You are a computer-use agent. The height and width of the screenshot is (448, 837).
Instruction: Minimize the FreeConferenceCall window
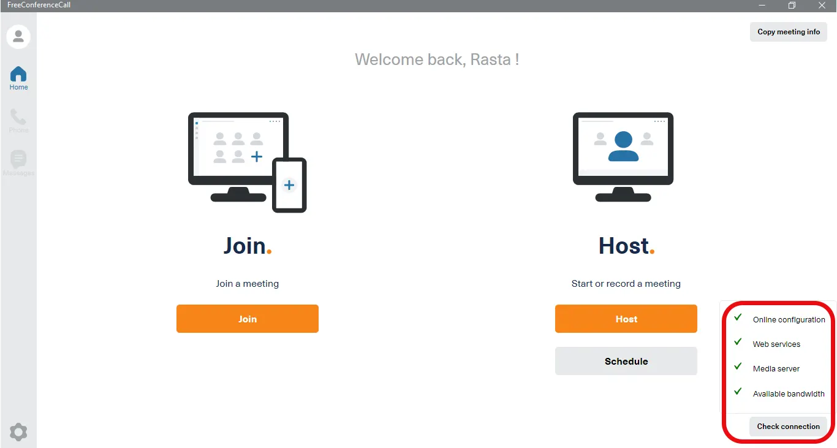point(762,6)
